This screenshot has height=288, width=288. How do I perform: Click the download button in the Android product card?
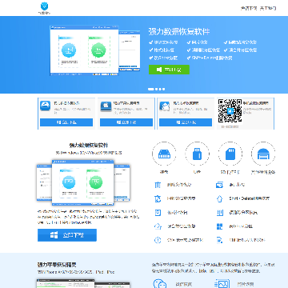tap(186, 122)
